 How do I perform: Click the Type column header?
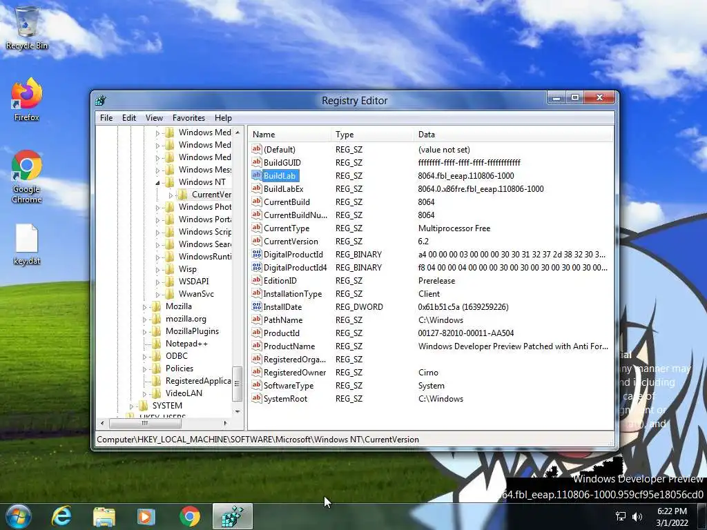(x=372, y=135)
